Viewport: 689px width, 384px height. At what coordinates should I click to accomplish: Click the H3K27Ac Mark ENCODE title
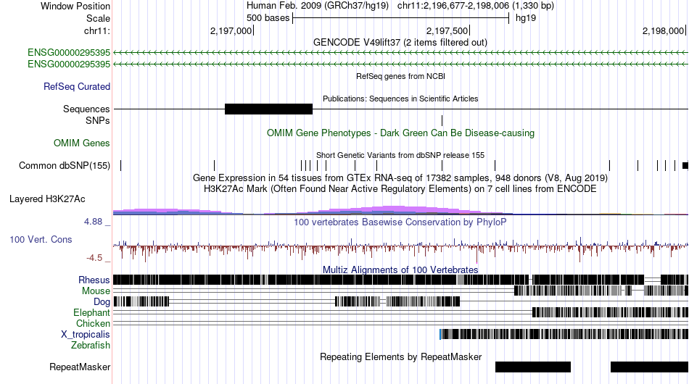(x=400, y=188)
